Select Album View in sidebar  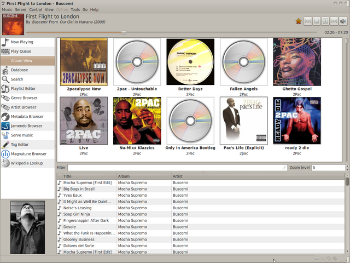(27, 61)
